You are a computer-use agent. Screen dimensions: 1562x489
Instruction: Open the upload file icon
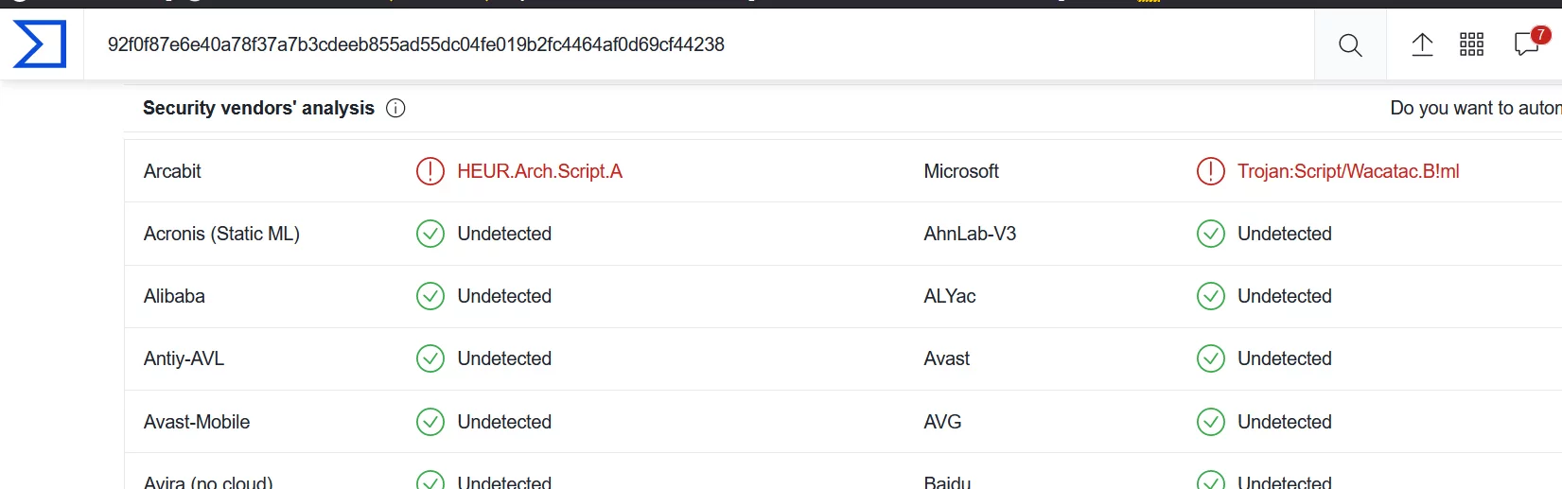(1422, 44)
